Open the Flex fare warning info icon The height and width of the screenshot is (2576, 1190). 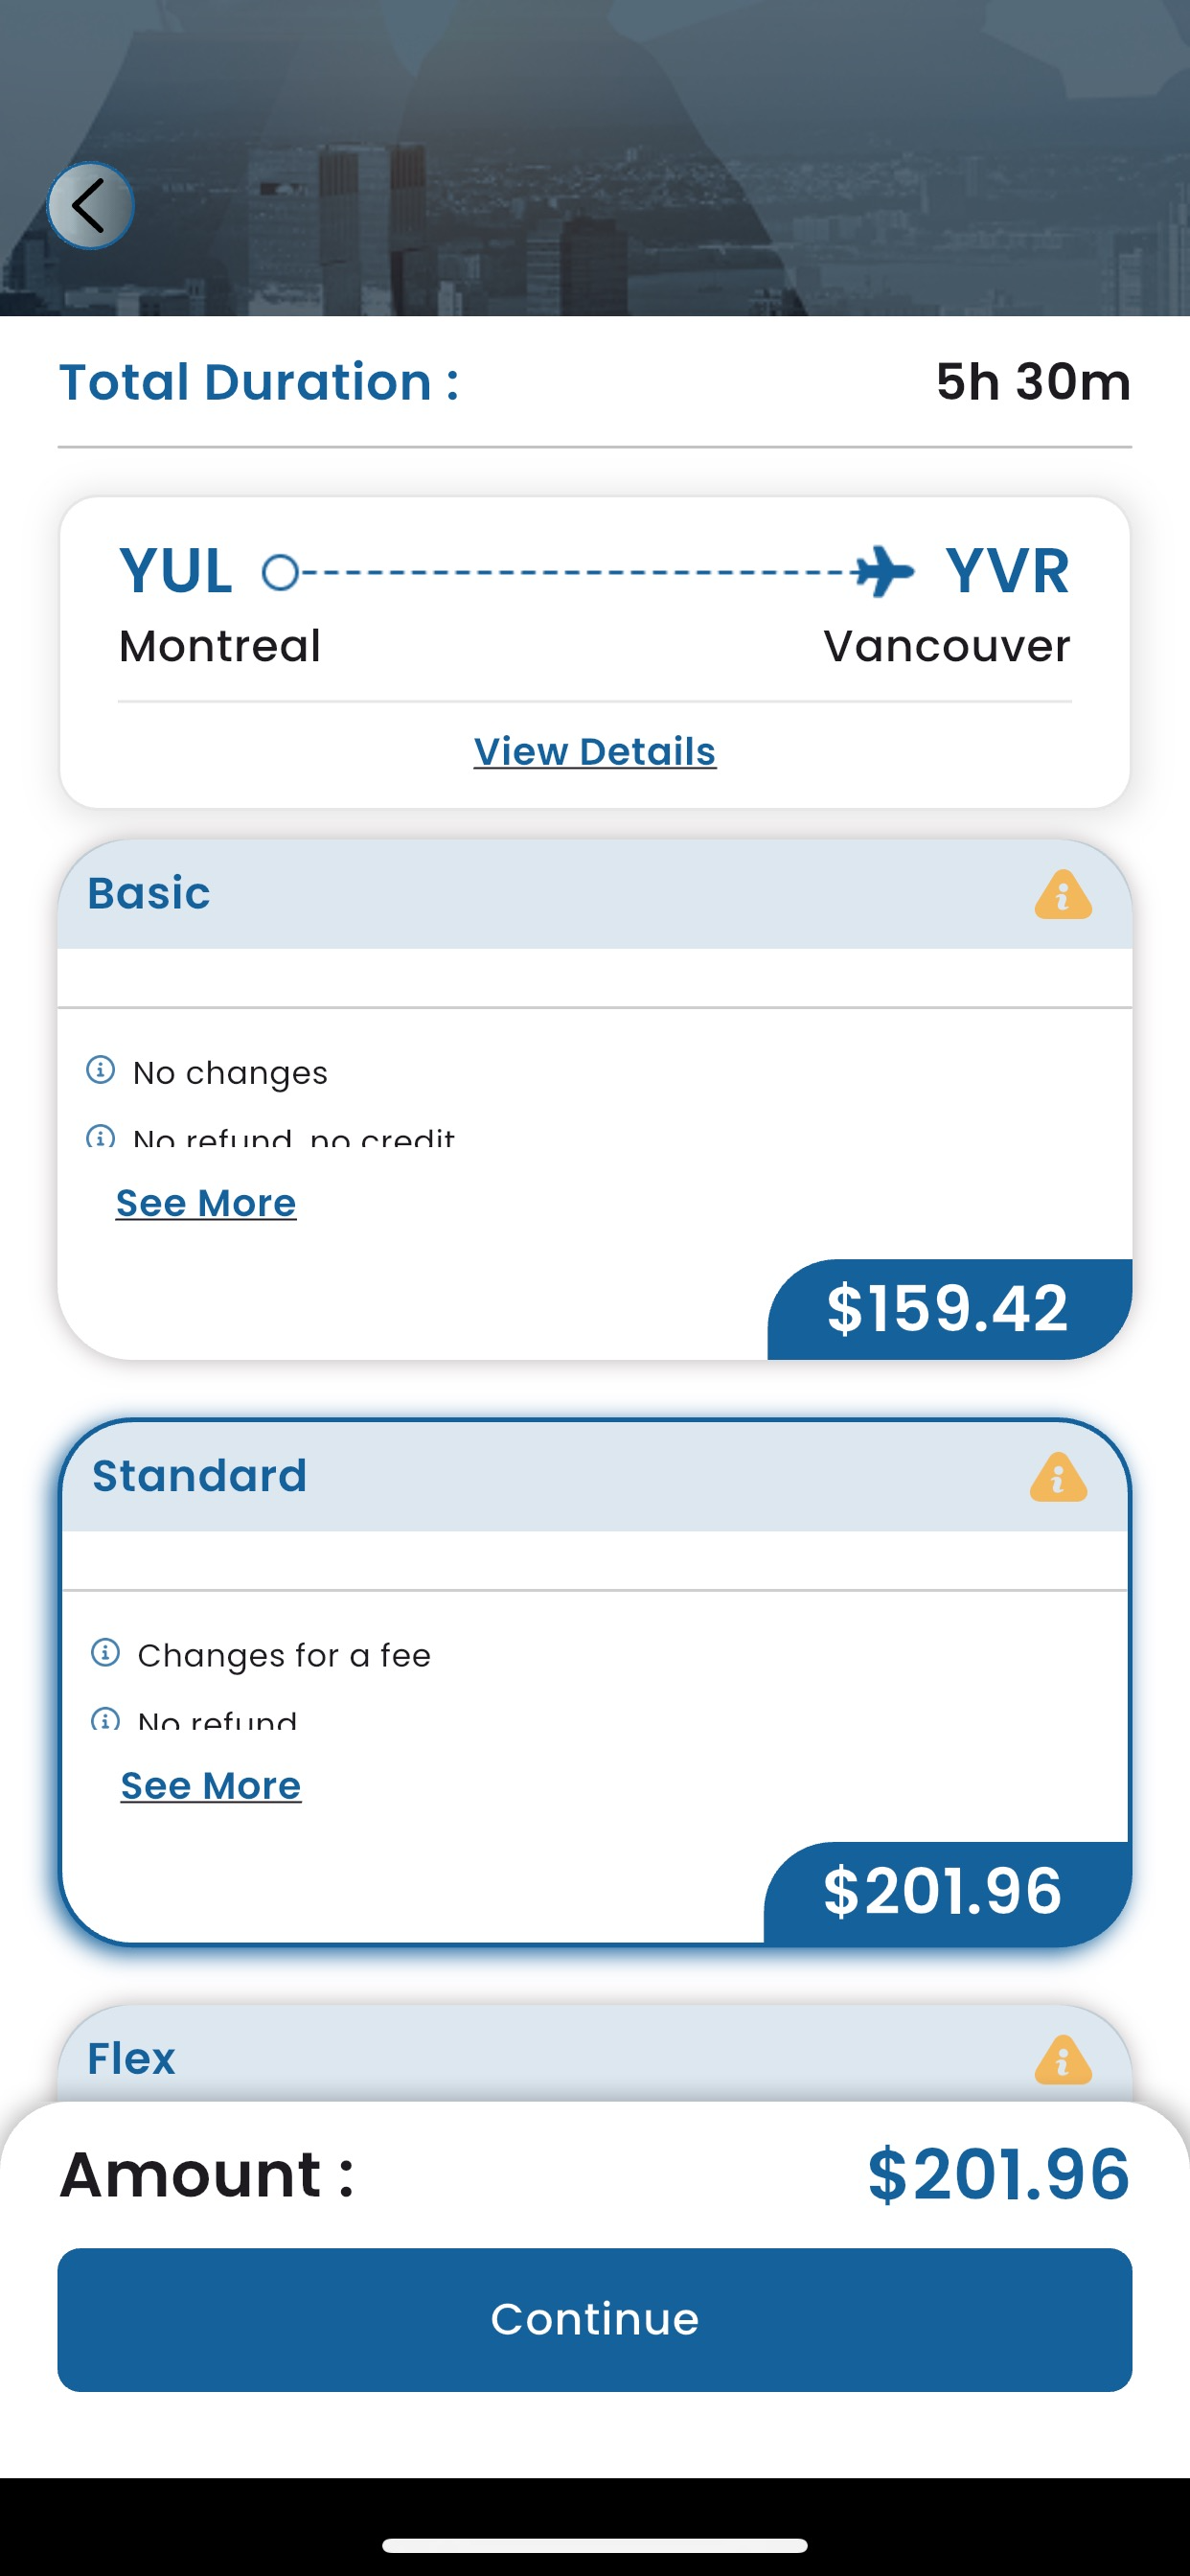tap(1062, 2060)
